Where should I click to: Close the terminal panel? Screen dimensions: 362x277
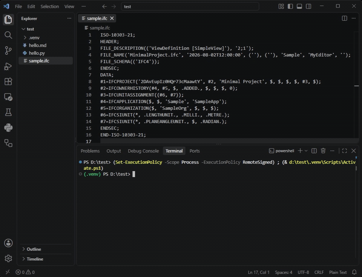pyautogui.click(x=353, y=151)
